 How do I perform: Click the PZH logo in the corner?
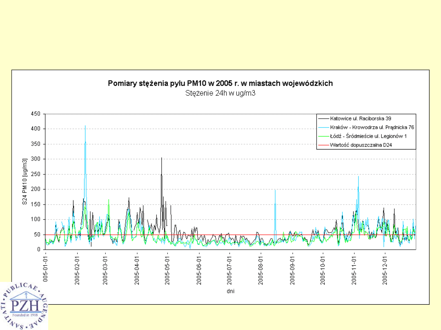click(x=24, y=306)
